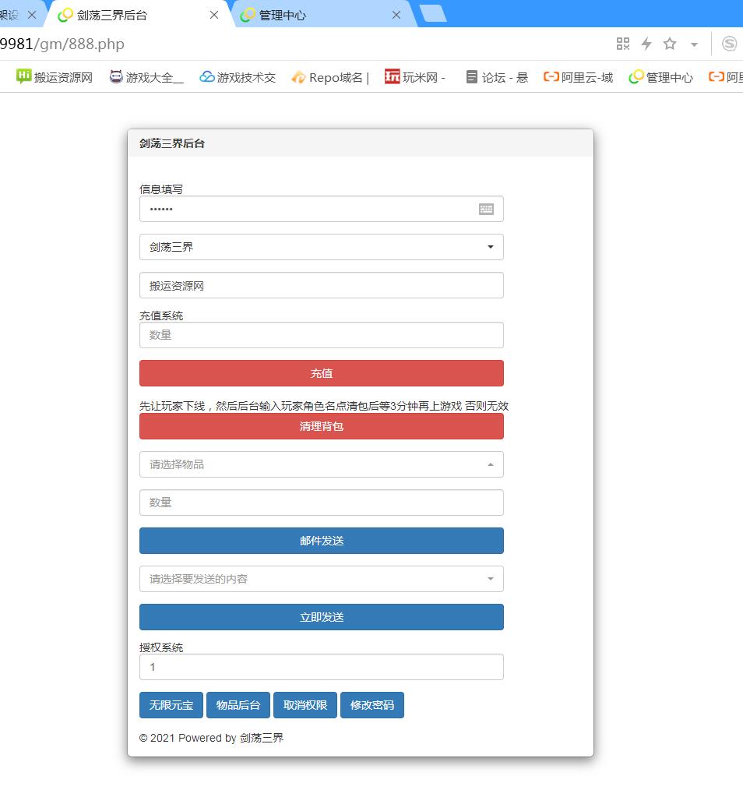Open the 玩米网 bookmark
The width and height of the screenshot is (743, 790).
pos(415,77)
